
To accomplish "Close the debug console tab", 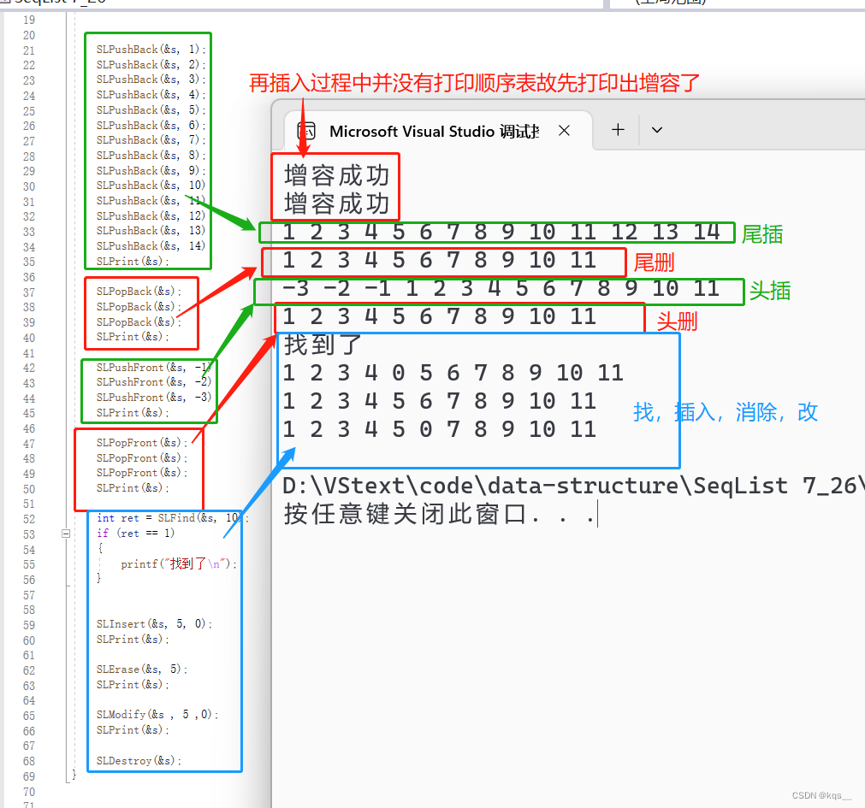I will pyautogui.click(x=563, y=131).
